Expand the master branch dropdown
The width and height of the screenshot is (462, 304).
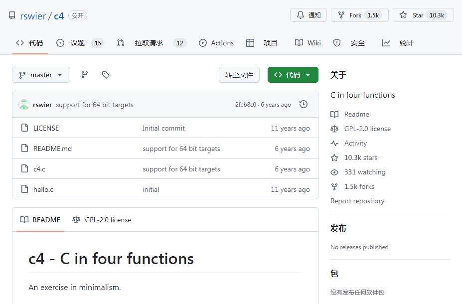pos(41,75)
